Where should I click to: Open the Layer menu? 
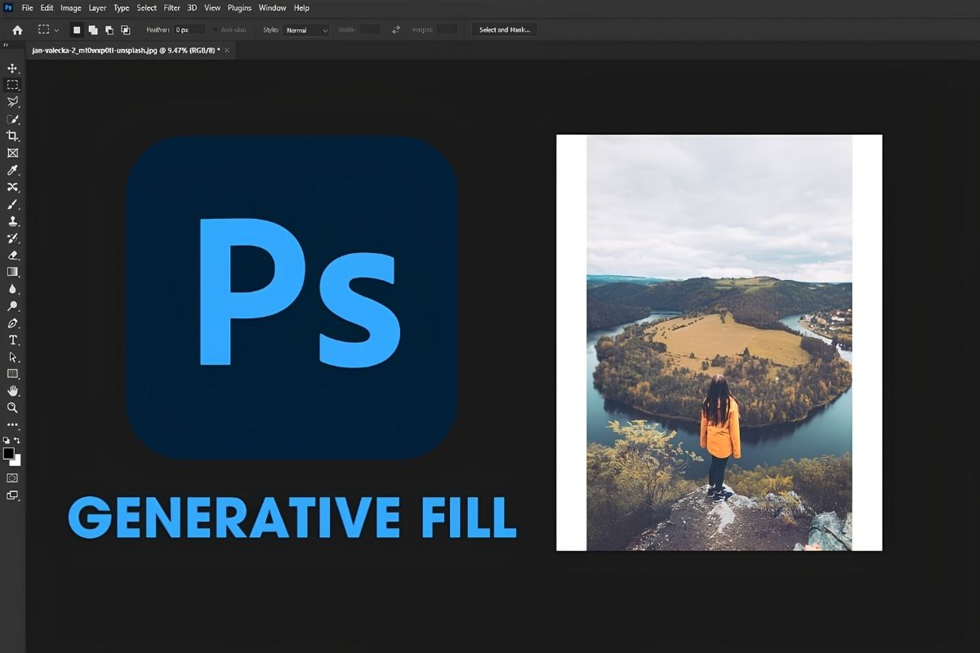click(x=97, y=7)
